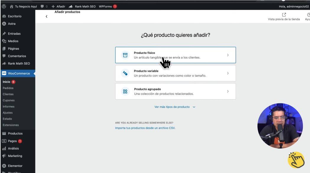
Task: Click the Entradas pin icon
Action: 4,34
